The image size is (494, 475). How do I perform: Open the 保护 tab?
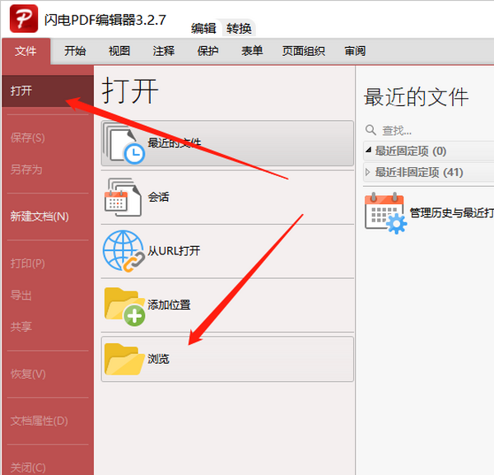tap(208, 51)
